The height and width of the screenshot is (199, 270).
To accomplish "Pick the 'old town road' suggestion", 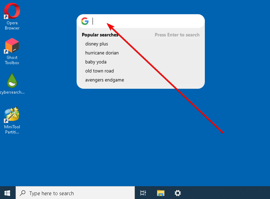I will click(x=99, y=71).
